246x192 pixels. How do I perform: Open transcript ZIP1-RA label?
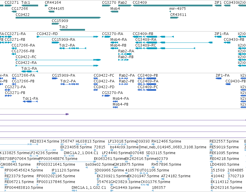click(x=222, y=34)
